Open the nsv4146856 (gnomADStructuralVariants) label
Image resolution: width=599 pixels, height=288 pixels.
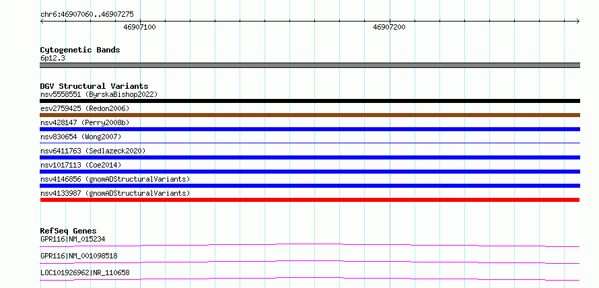click(115, 179)
